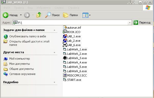Open the Back button history dropdown arrow
The height and width of the screenshot is (98, 154).
(21, 15)
